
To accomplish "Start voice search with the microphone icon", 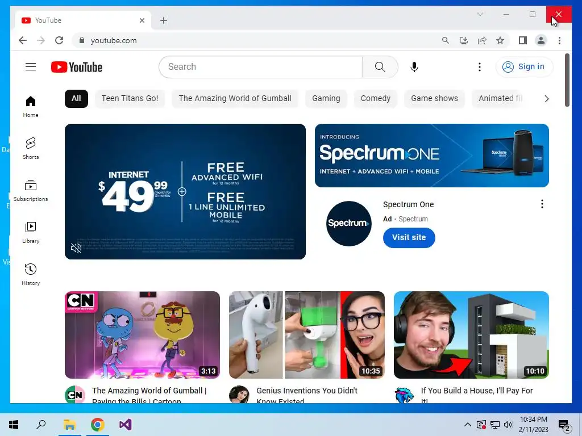I will [x=414, y=67].
